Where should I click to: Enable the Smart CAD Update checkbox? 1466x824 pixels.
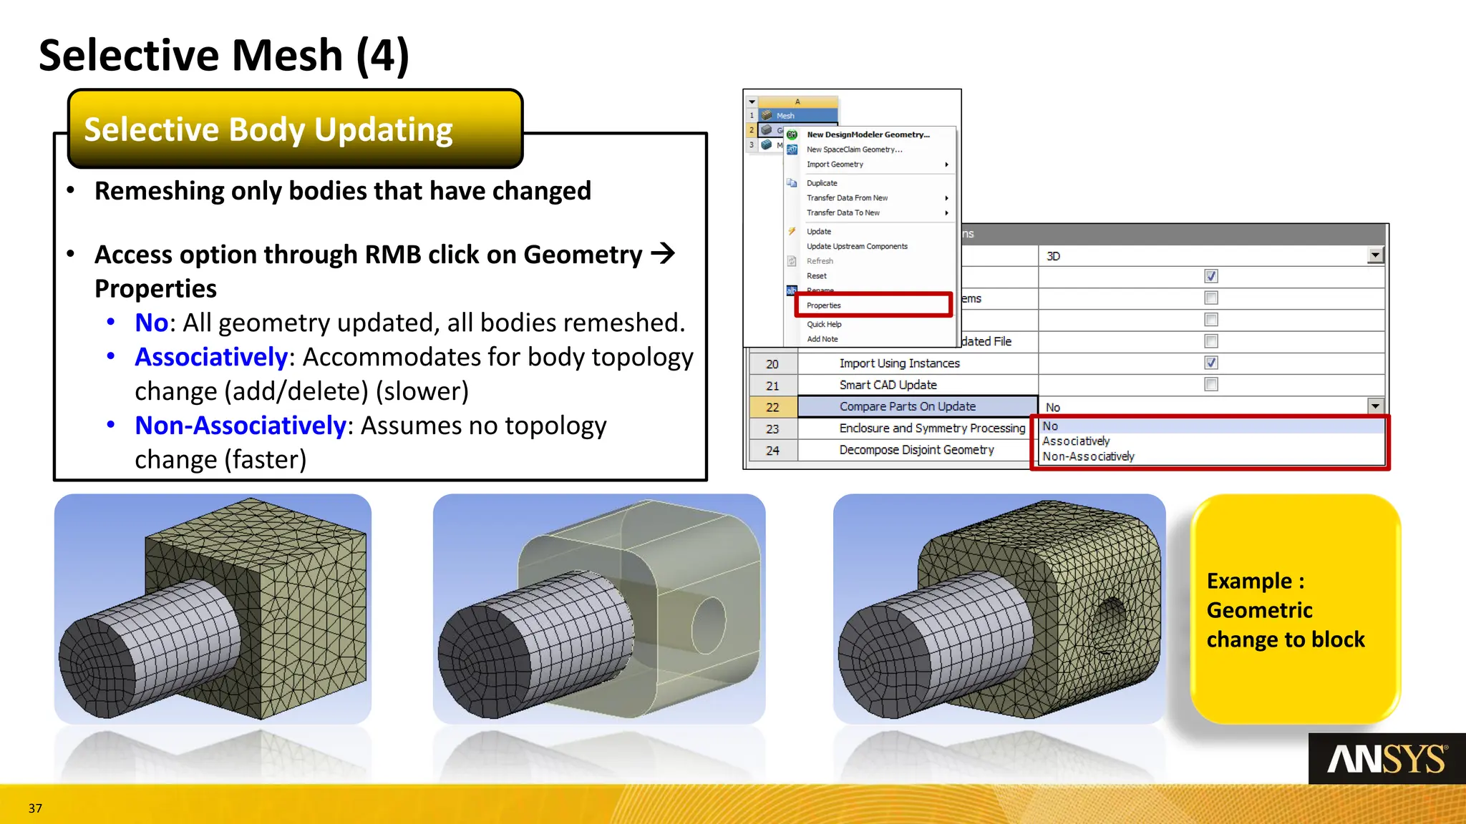[1210, 385]
